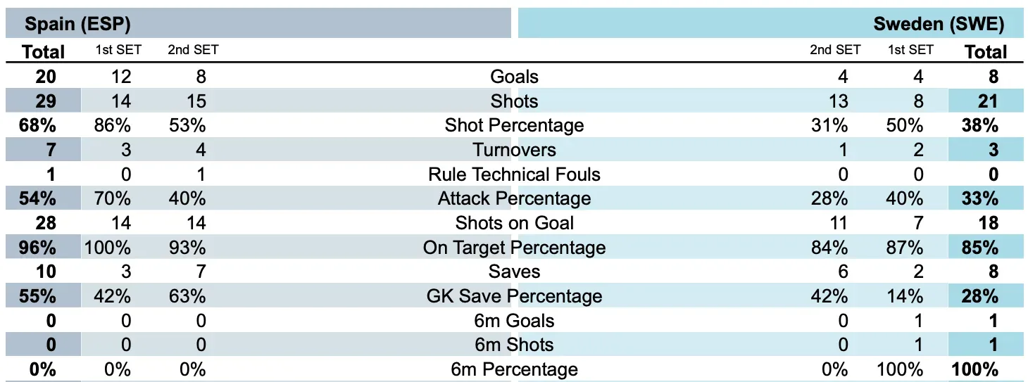Click Spain's 1st SET column header

[118, 50]
